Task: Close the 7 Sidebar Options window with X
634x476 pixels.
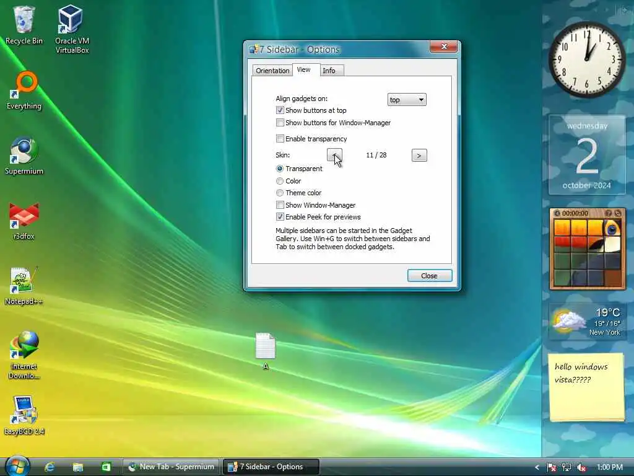Action: click(443, 46)
